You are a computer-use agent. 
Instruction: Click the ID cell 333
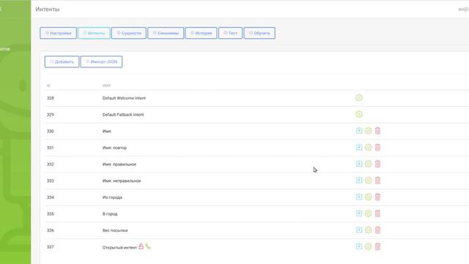pos(51,180)
